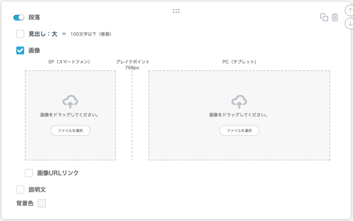Move the block down with arrow icon

(349, 23)
